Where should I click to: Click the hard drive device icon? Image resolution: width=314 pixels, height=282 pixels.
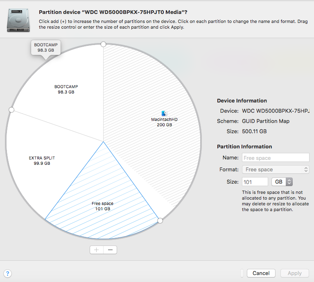[18, 20]
